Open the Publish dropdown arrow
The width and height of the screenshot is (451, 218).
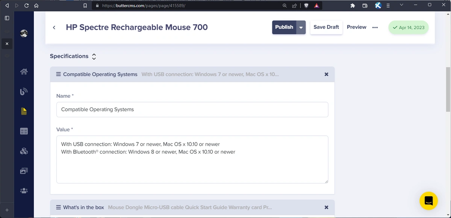click(x=301, y=27)
